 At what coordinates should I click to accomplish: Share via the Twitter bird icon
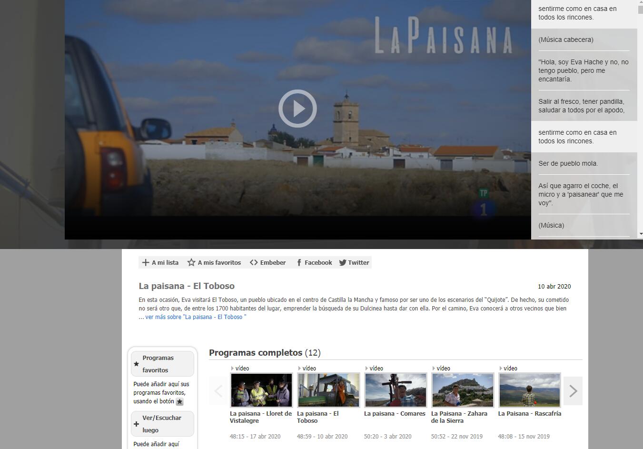(343, 263)
